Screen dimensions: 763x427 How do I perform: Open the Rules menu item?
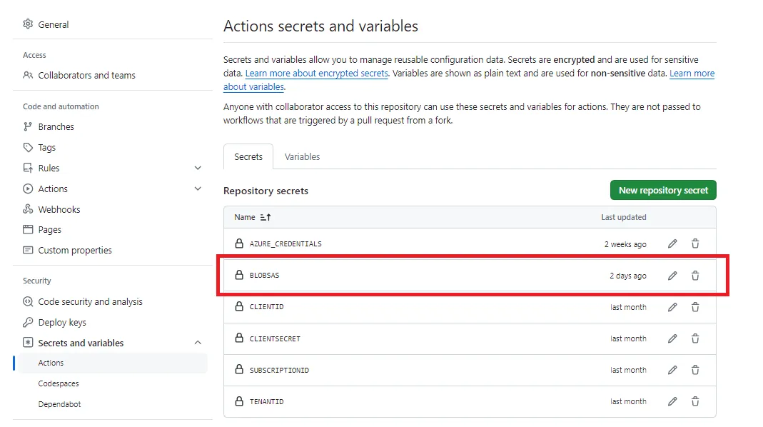click(49, 168)
